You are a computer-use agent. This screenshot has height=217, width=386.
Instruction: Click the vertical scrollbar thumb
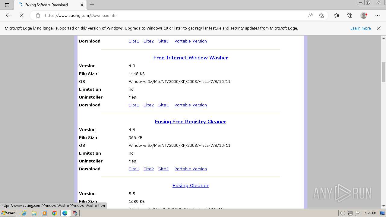tap(384, 72)
